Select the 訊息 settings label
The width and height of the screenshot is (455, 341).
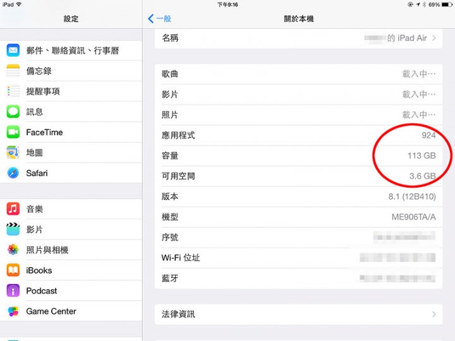(x=35, y=112)
